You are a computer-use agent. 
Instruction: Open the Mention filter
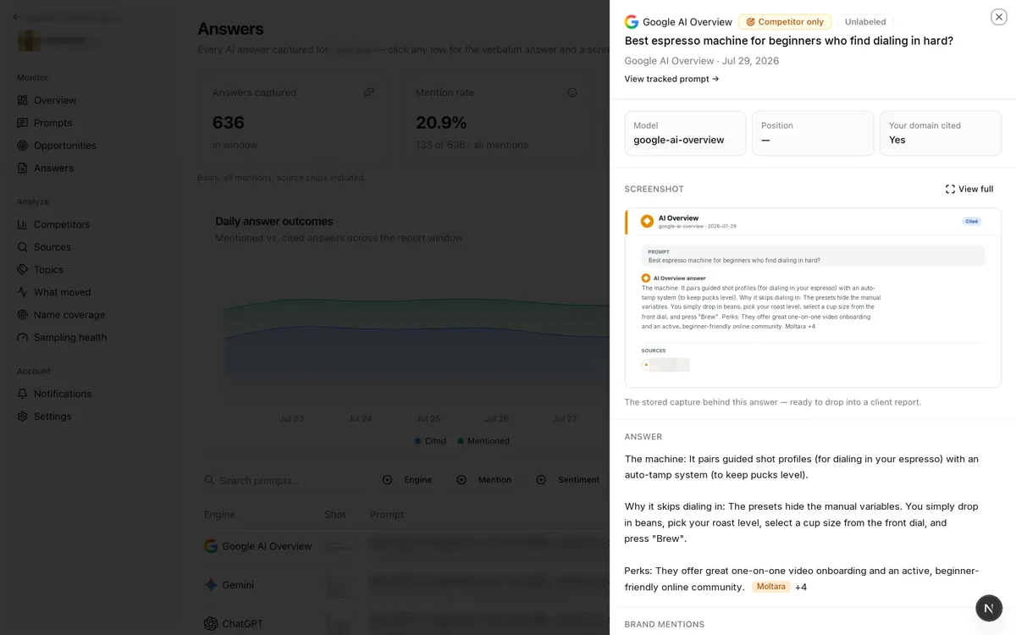484,480
